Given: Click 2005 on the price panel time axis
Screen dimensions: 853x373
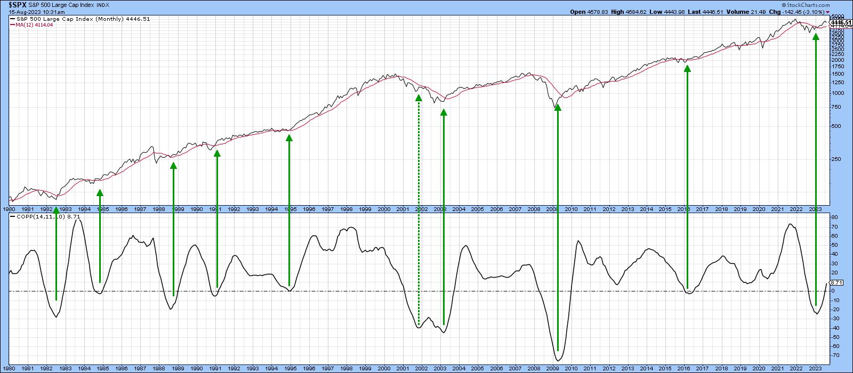Looking at the screenshot, I should tap(478, 209).
